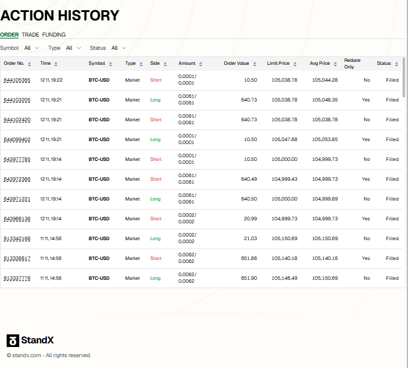
Task: Sort by Type column arrows
Action: click(141, 64)
